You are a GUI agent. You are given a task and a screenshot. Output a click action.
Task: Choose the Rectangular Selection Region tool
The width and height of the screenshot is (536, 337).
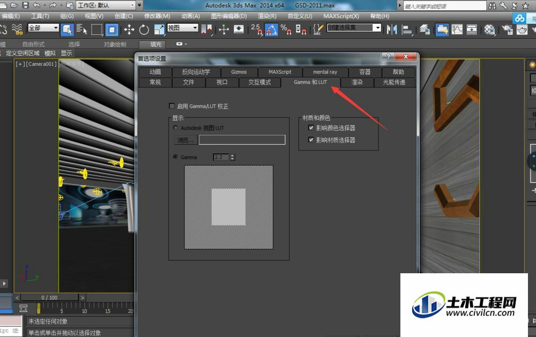96,30
